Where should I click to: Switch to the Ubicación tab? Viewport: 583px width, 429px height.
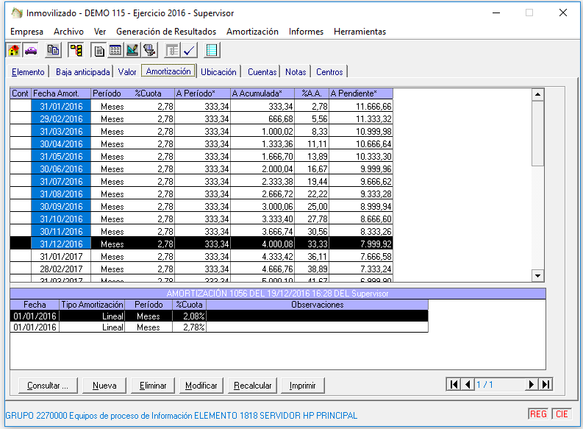218,72
